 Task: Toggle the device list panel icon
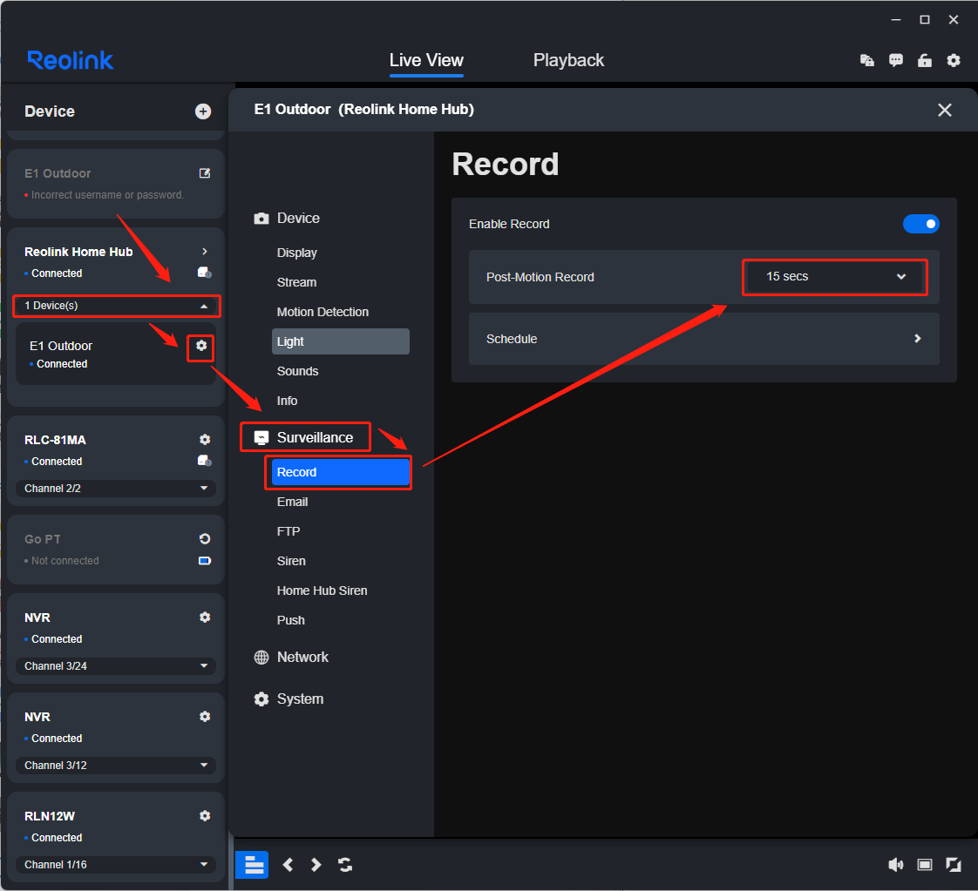pyautogui.click(x=253, y=864)
